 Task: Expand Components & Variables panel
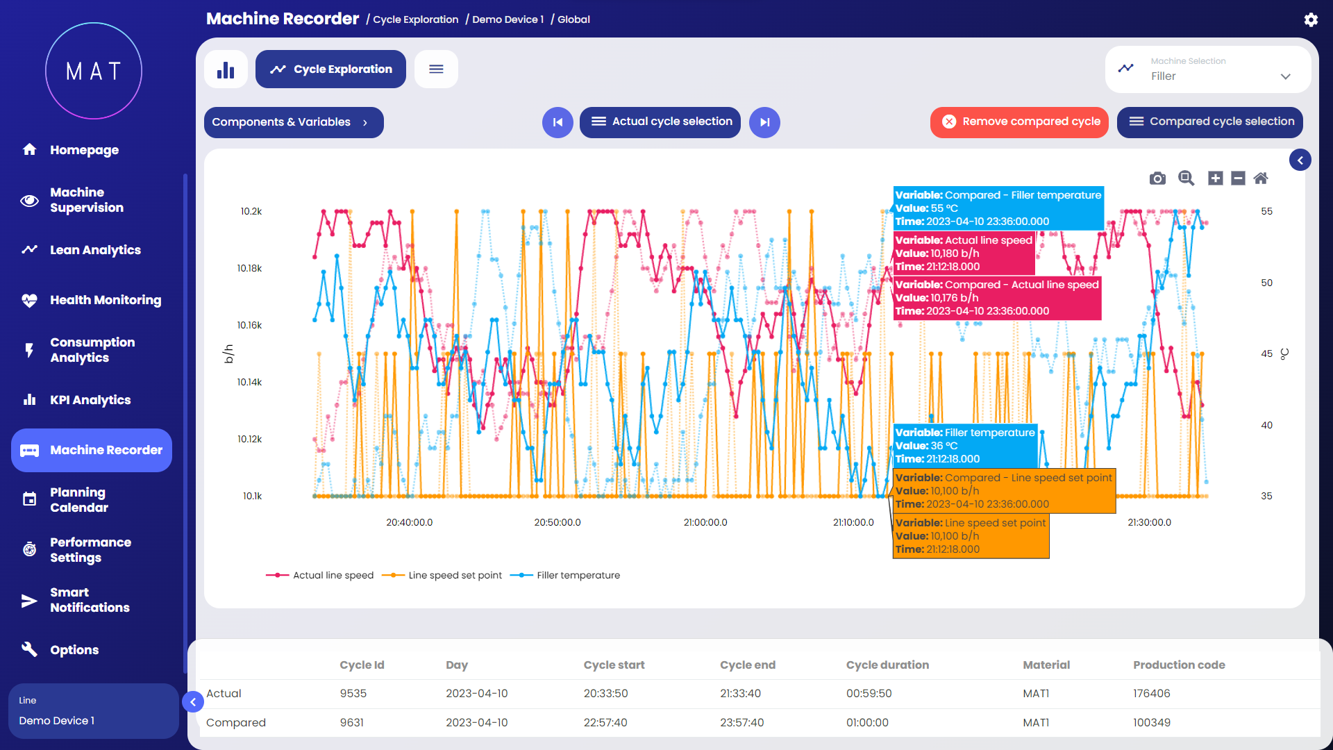pyautogui.click(x=294, y=122)
